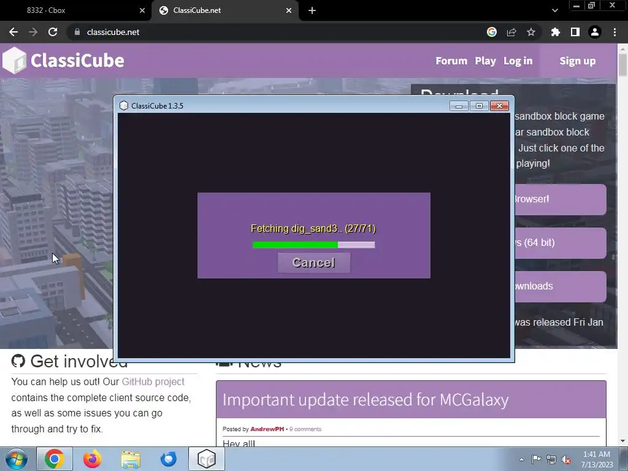
Task: Open Chrome extensions puzzle icon
Action: click(556, 32)
